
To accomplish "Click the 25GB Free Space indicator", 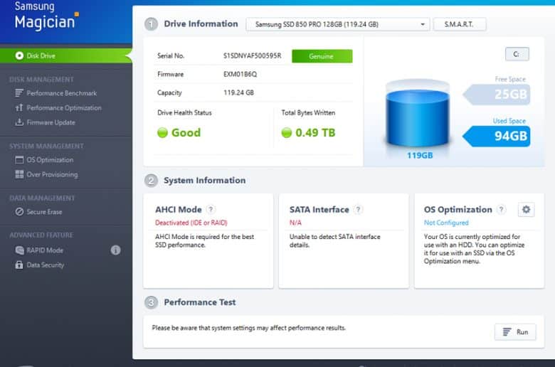I will [497, 95].
